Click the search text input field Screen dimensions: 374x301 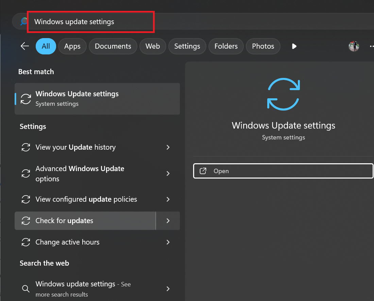tap(92, 22)
